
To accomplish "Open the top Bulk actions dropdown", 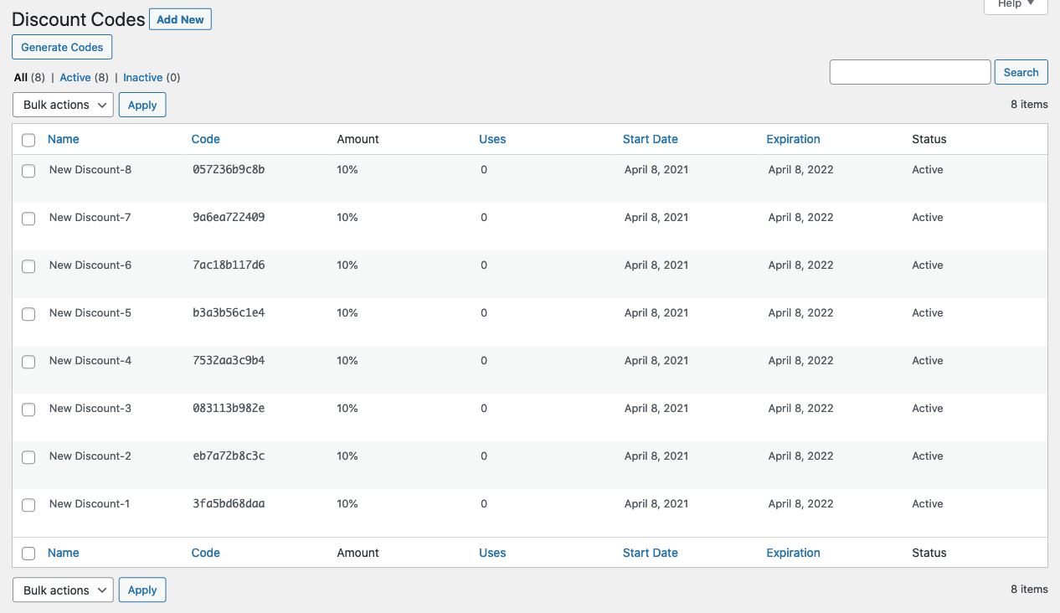I will pos(63,105).
